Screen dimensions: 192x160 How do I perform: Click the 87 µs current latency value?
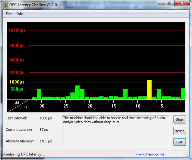click(x=43, y=130)
